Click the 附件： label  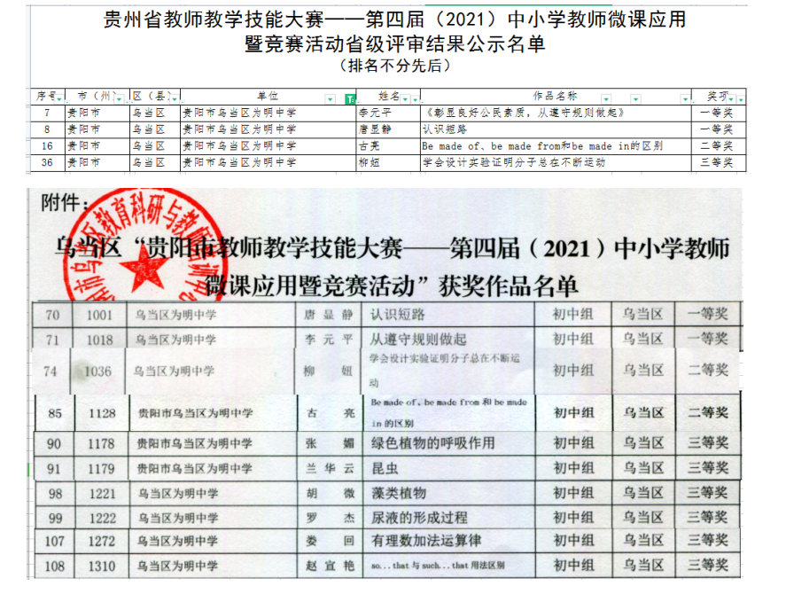coord(65,203)
